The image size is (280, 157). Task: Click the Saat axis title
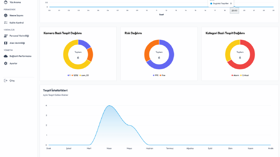pos(161,14)
